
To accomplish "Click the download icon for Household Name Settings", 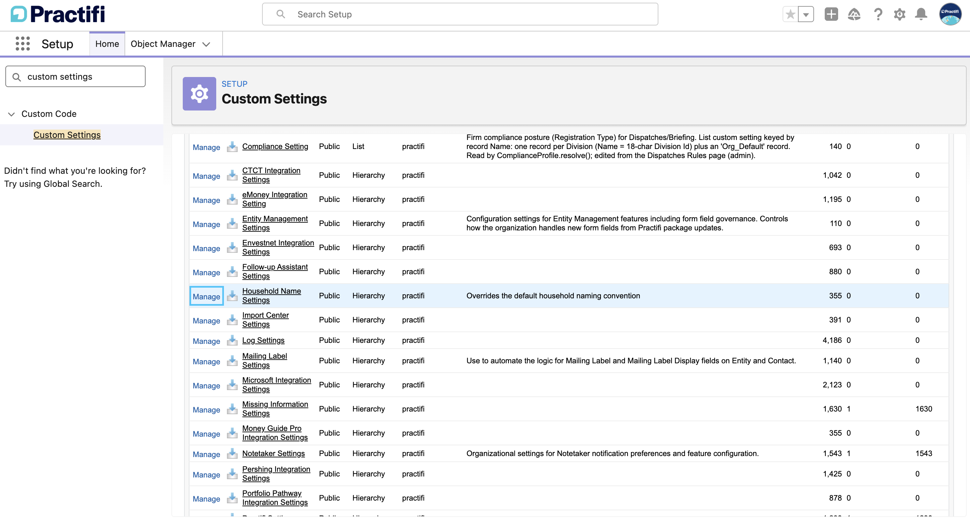I will coord(232,295).
